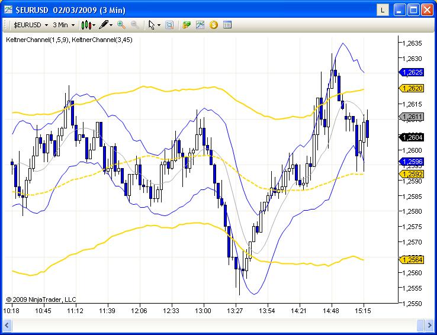Screen dimensions: 437x335
Task: Toggle chart trader gold coin icon
Action: (x=213, y=25)
